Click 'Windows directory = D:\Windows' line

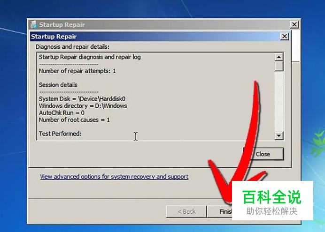[83, 106]
